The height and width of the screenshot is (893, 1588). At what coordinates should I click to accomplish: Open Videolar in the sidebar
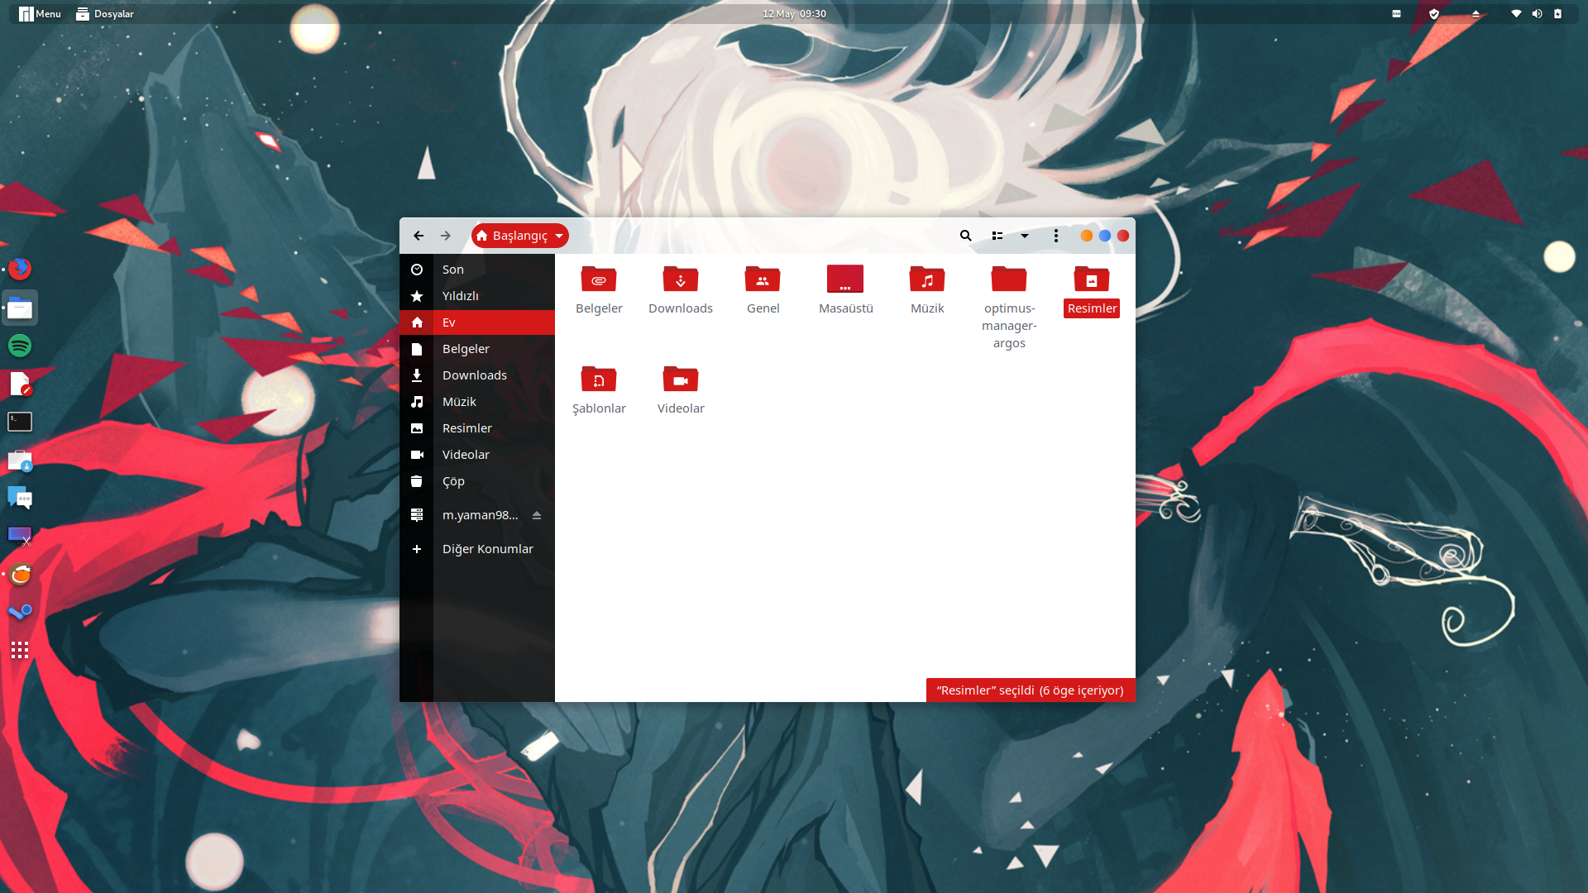coord(477,455)
